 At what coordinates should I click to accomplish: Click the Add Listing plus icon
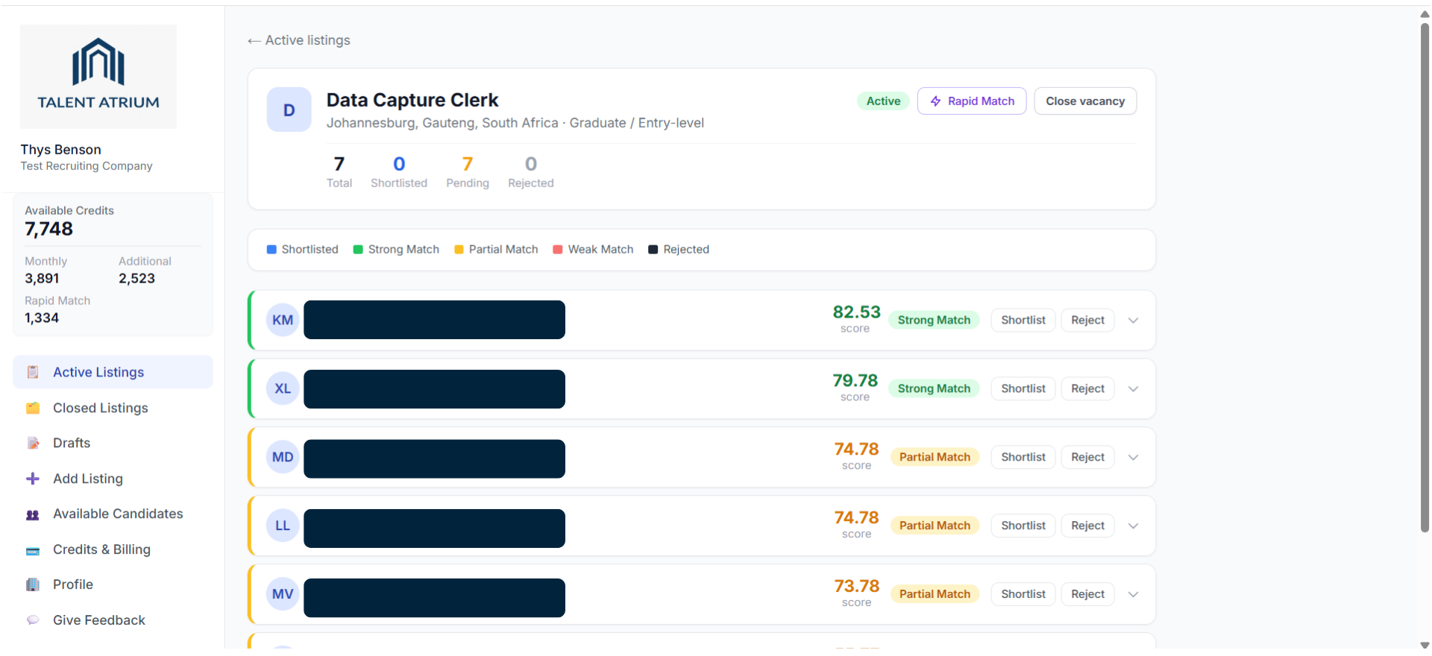[x=33, y=479]
